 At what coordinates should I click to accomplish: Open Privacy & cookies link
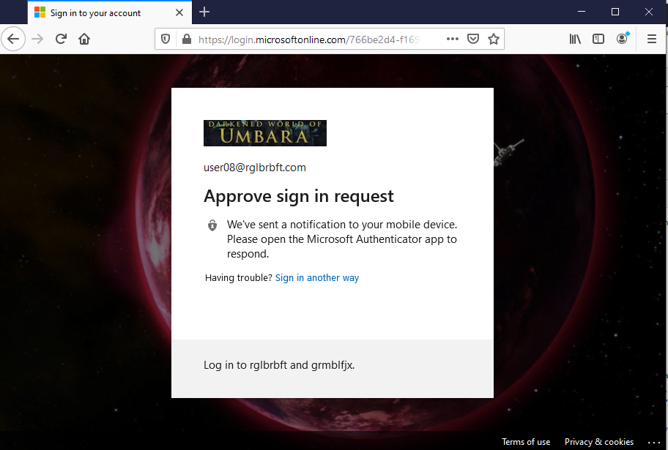point(598,442)
